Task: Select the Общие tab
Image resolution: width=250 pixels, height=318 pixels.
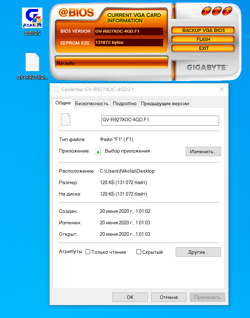Action: point(63,103)
